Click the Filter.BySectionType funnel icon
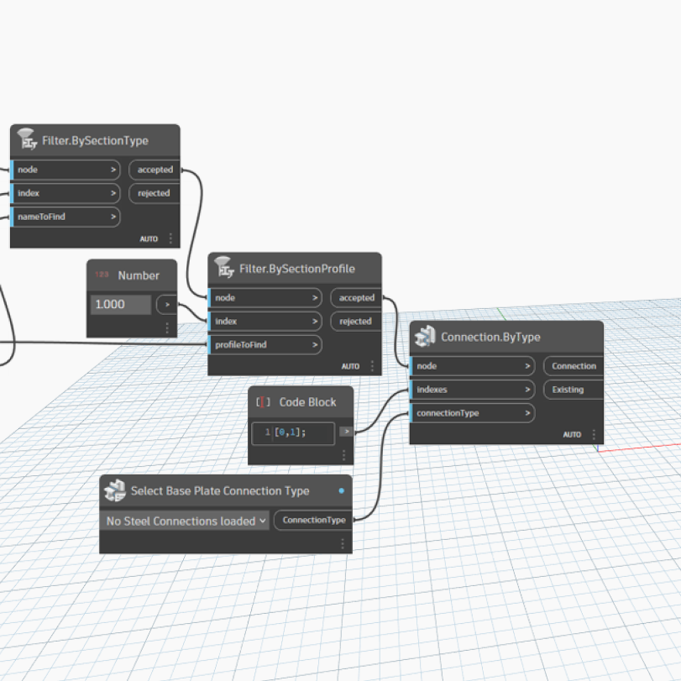Screen dimensions: 681x681 [x=27, y=139]
